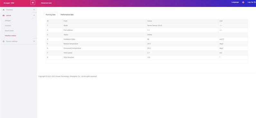
Task: Click the Irradiation today row
Action: click(x=147, y=39)
